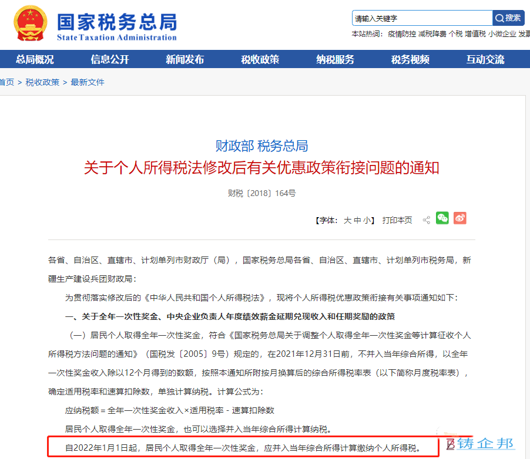Click the 增值税 hot keyword

pos(475,34)
